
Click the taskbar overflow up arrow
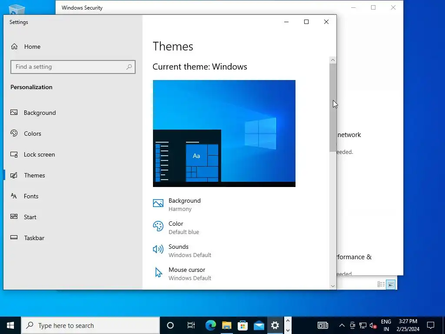click(x=288, y=321)
